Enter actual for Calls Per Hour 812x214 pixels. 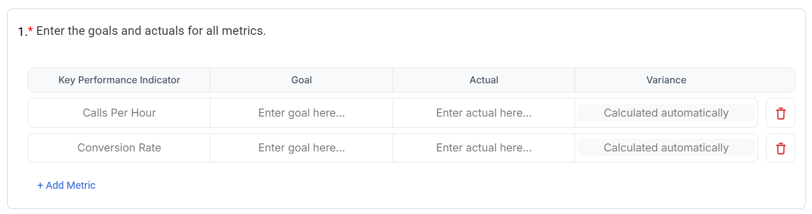(x=484, y=113)
